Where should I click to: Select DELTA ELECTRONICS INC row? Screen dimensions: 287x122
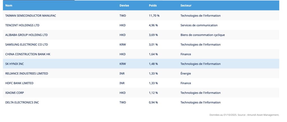click(141, 103)
